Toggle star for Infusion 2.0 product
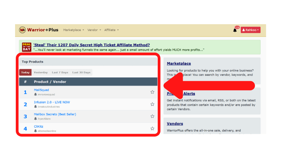 point(152,104)
